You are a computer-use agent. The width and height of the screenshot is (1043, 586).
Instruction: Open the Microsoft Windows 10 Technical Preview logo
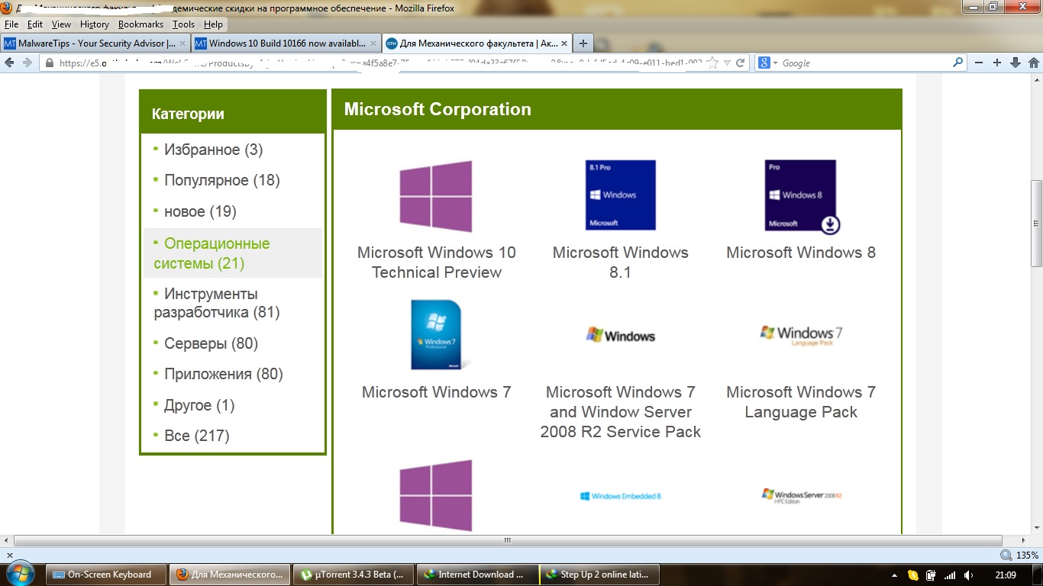[436, 196]
